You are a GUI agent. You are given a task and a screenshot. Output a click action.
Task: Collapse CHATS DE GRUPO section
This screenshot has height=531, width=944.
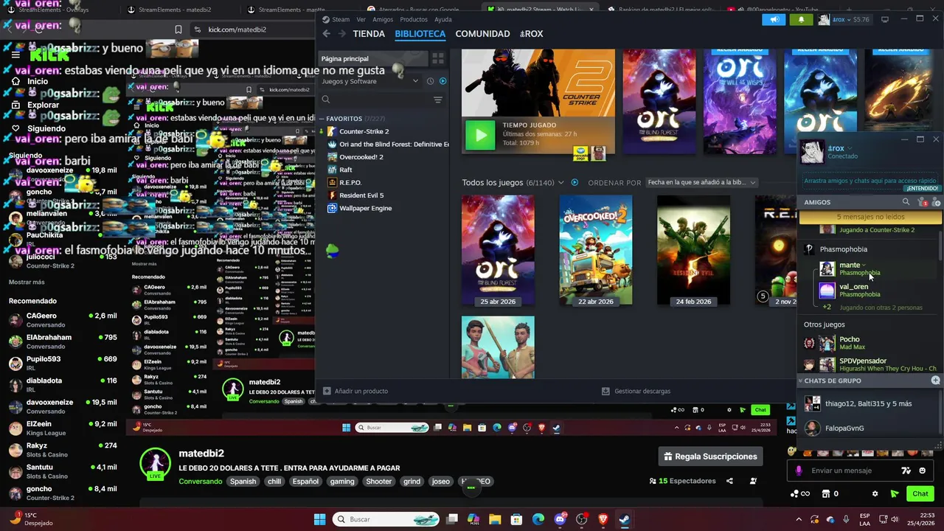pos(801,381)
